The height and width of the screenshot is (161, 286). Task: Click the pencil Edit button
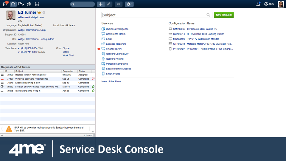tap(108, 4)
